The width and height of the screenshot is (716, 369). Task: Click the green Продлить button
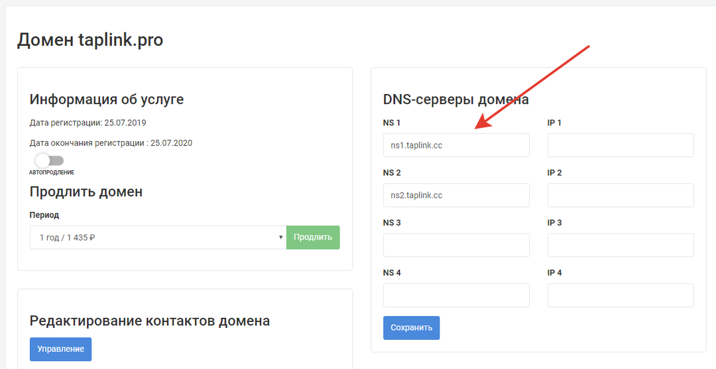313,237
